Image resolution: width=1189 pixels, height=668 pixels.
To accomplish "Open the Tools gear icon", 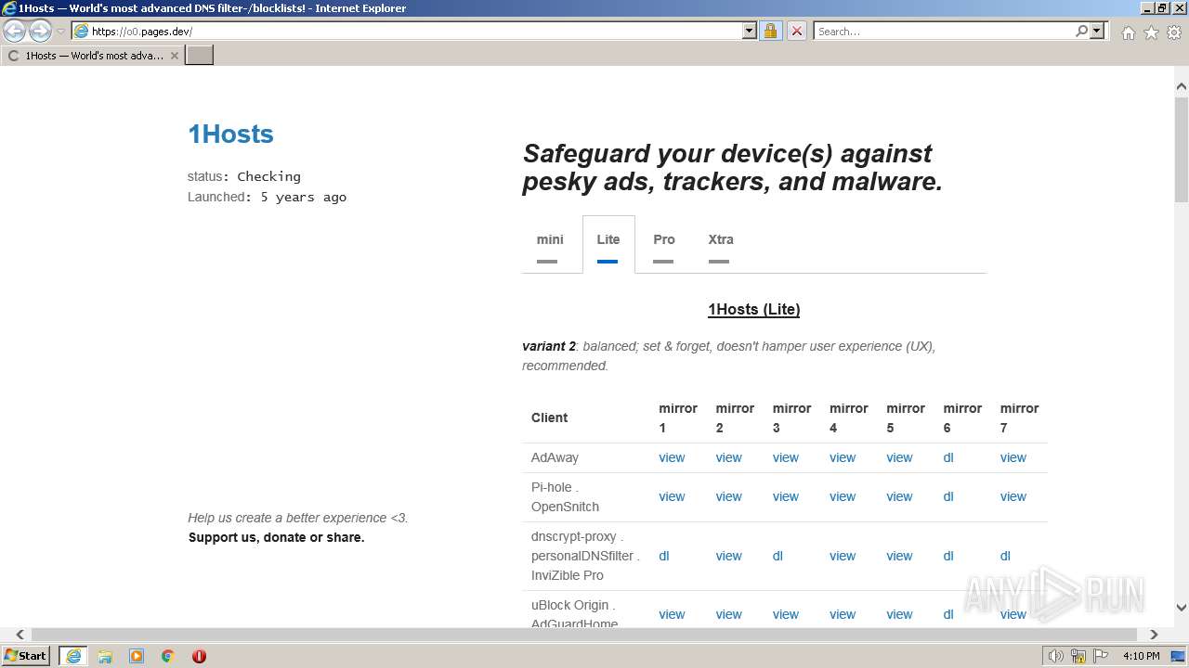I will point(1173,32).
